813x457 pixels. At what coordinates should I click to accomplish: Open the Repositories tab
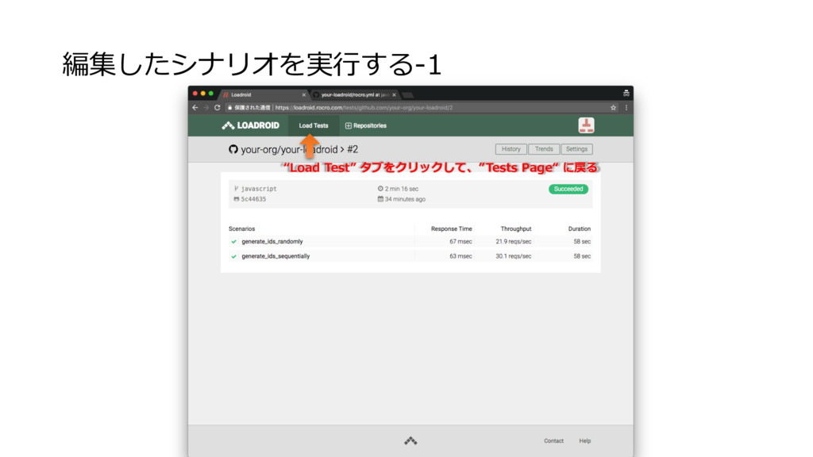coord(366,125)
